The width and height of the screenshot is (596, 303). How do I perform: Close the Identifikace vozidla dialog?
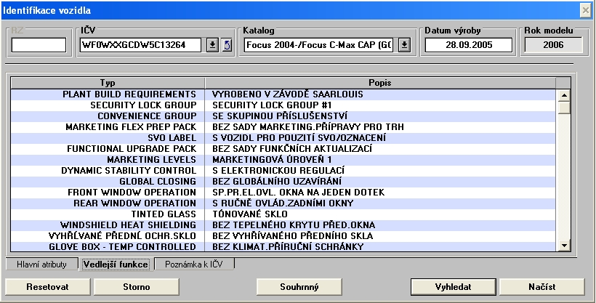click(x=586, y=9)
